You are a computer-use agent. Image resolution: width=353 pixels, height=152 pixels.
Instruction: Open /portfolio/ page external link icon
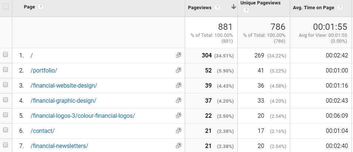pyautogui.click(x=179, y=70)
